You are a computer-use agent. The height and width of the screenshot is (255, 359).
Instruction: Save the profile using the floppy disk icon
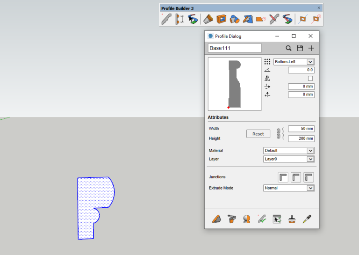300,48
